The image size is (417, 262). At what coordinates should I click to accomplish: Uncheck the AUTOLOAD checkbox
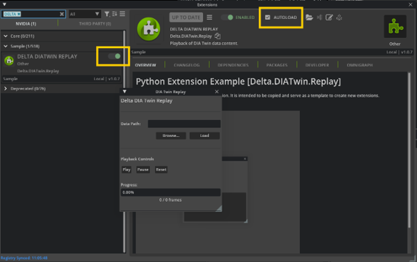coord(268,17)
